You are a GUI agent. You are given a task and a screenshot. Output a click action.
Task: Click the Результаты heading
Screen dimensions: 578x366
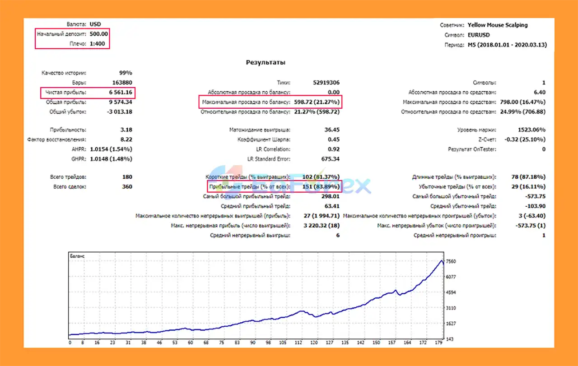pos(266,62)
